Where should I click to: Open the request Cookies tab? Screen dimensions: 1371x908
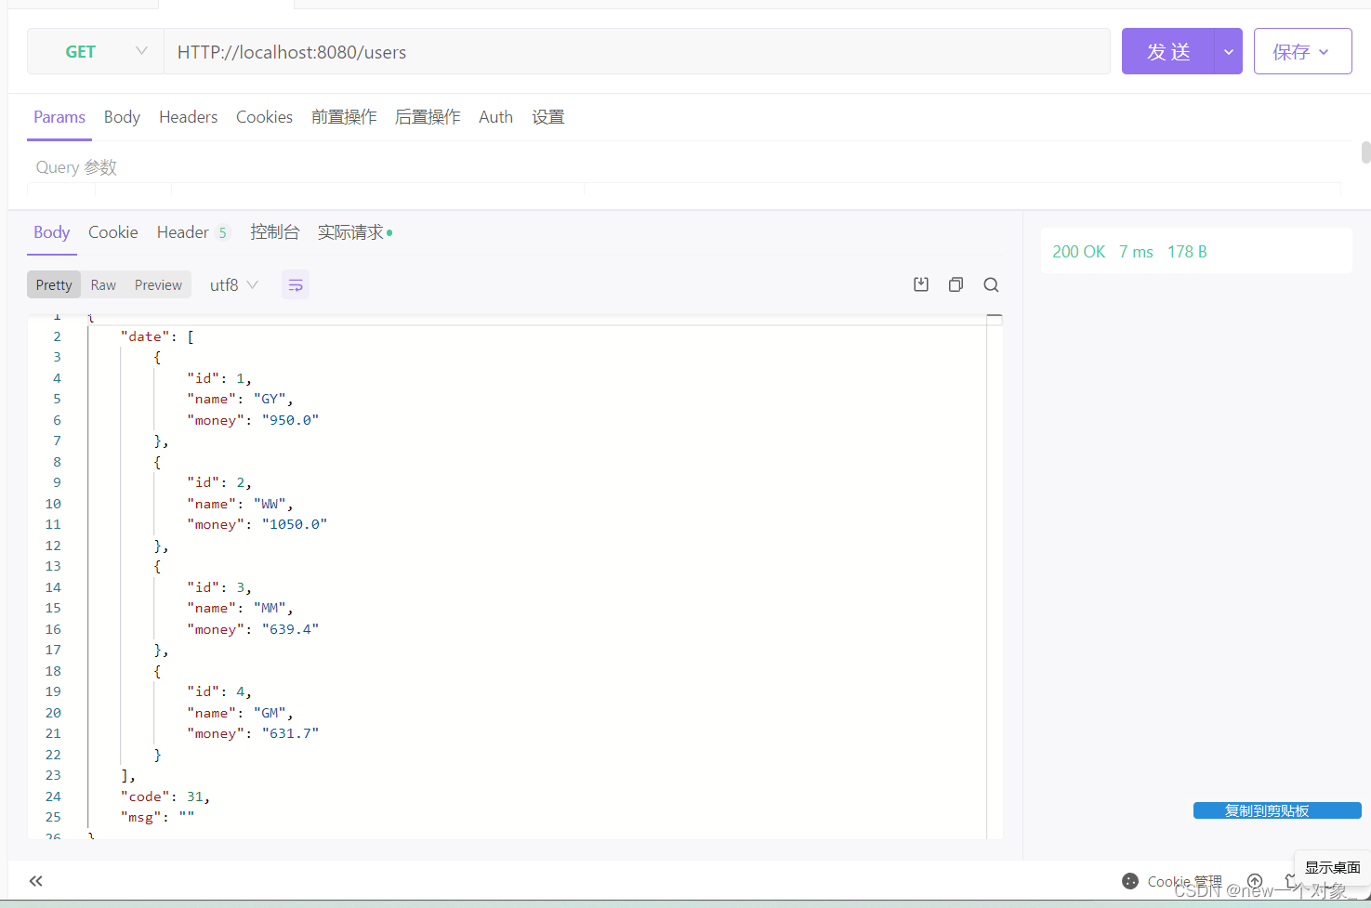pyautogui.click(x=264, y=117)
